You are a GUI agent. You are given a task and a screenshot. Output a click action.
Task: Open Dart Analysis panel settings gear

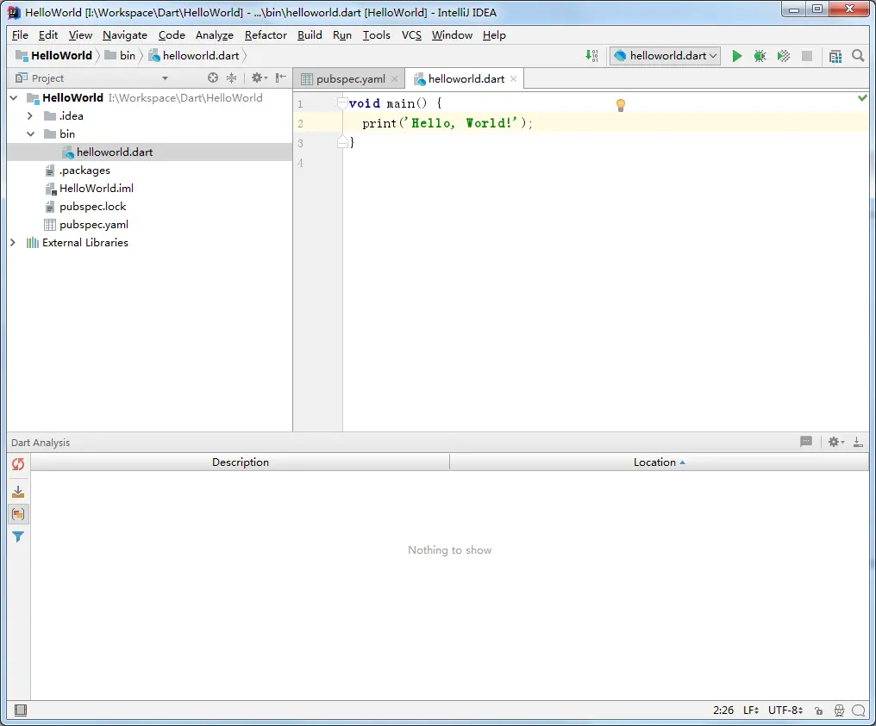pyautogui.click(x=835, y=442)
